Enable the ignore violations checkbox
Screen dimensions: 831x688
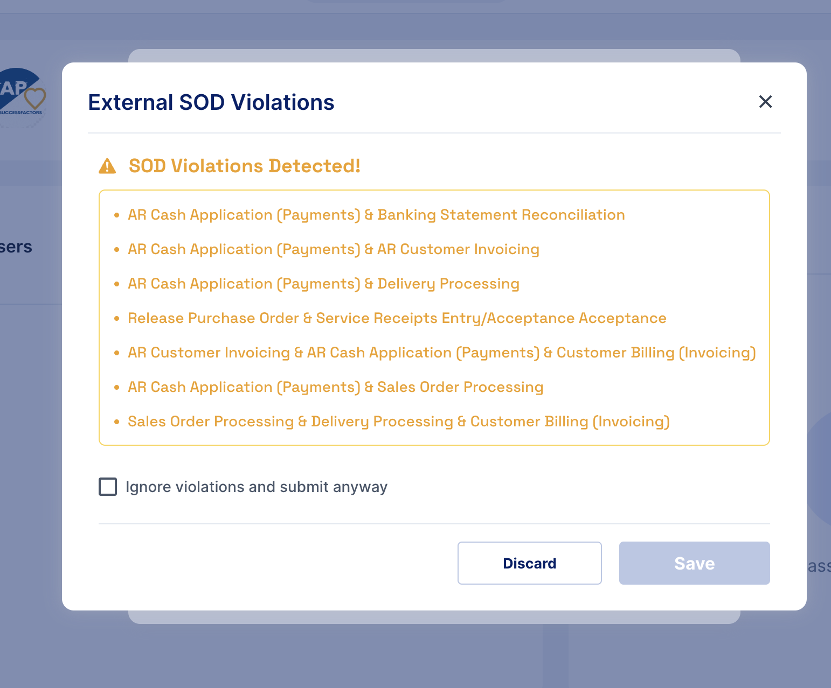[x=108, y=487]
